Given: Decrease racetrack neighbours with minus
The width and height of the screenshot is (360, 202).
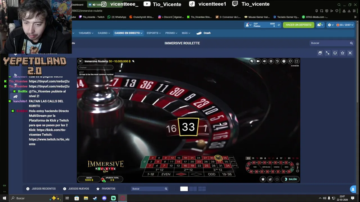Looking at the screenshot, I should pyautogui.click(x=298, y=171).
